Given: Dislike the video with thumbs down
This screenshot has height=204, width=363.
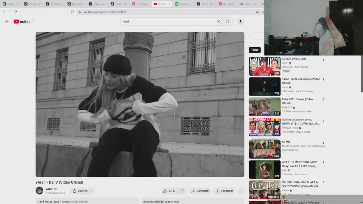Looking at the screenshot, I should tap(182, 191).
